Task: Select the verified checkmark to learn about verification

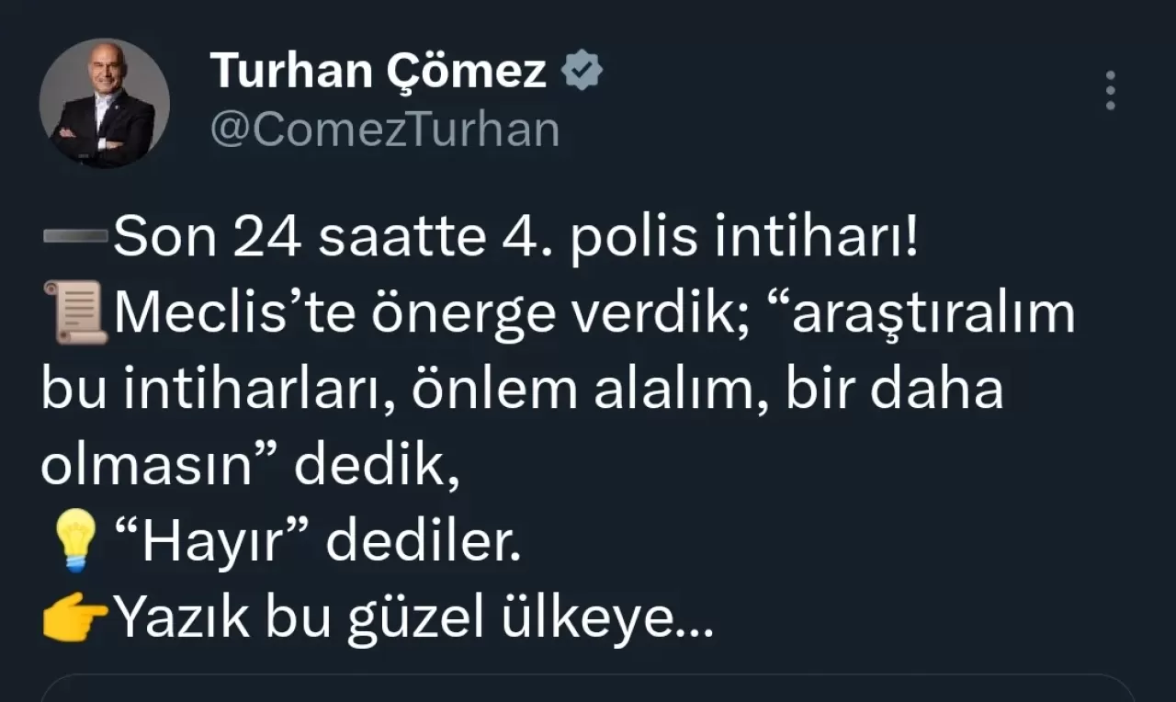Action: (582, 69)
